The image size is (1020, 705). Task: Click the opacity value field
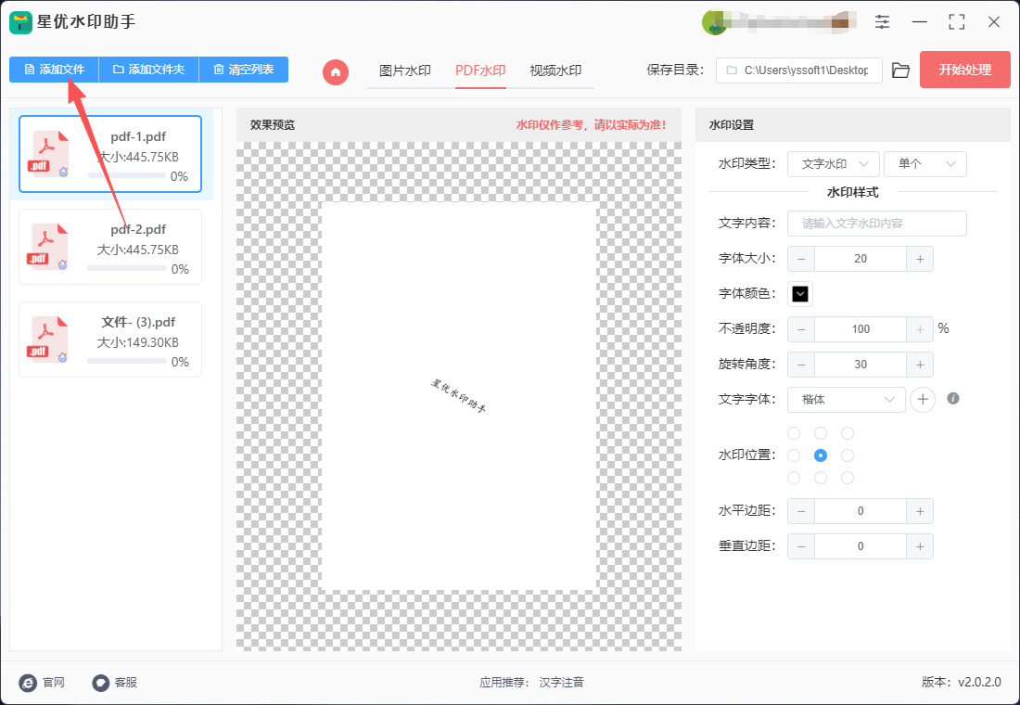pos(861,329)
